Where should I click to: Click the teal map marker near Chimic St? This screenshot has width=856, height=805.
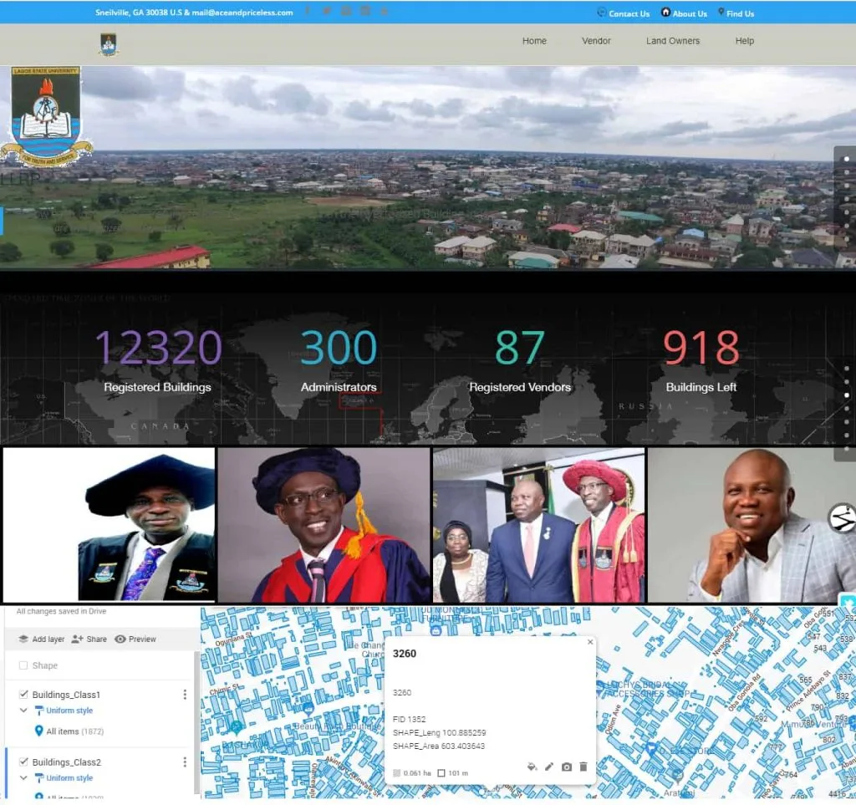click(237, 726)
